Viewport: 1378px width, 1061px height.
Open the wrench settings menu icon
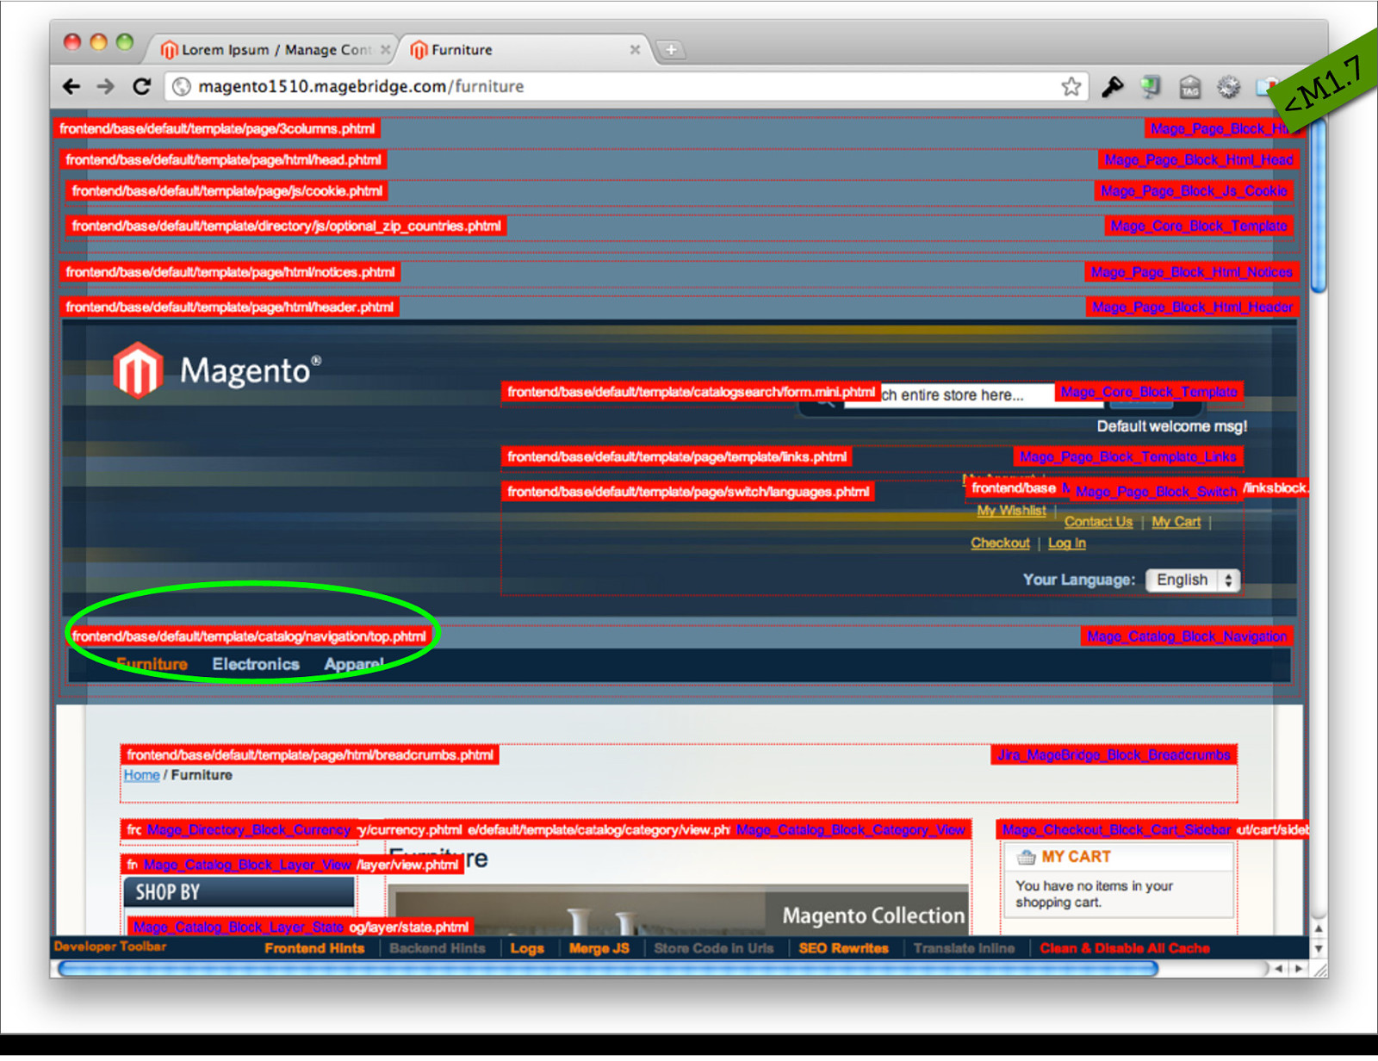(x=1113, y=87)
